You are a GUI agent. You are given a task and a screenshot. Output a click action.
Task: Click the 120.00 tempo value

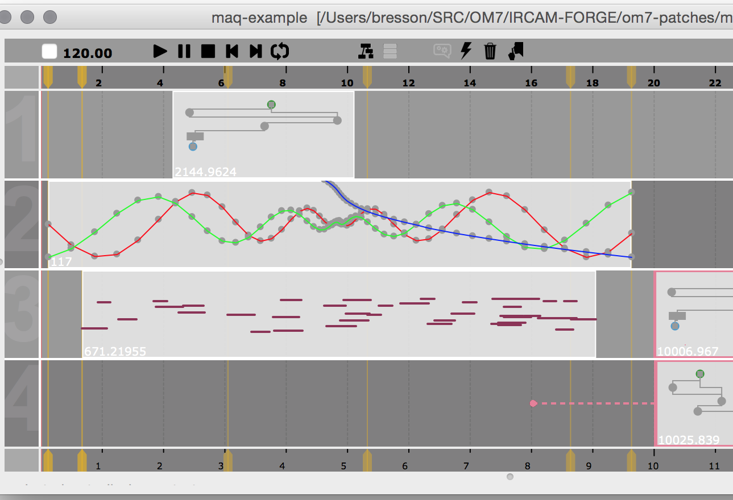(x=88, y=53)
